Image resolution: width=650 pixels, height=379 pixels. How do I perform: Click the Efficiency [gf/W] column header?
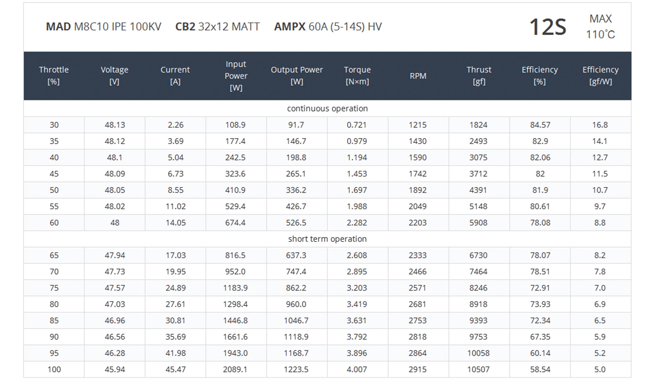tap(600, 76)
